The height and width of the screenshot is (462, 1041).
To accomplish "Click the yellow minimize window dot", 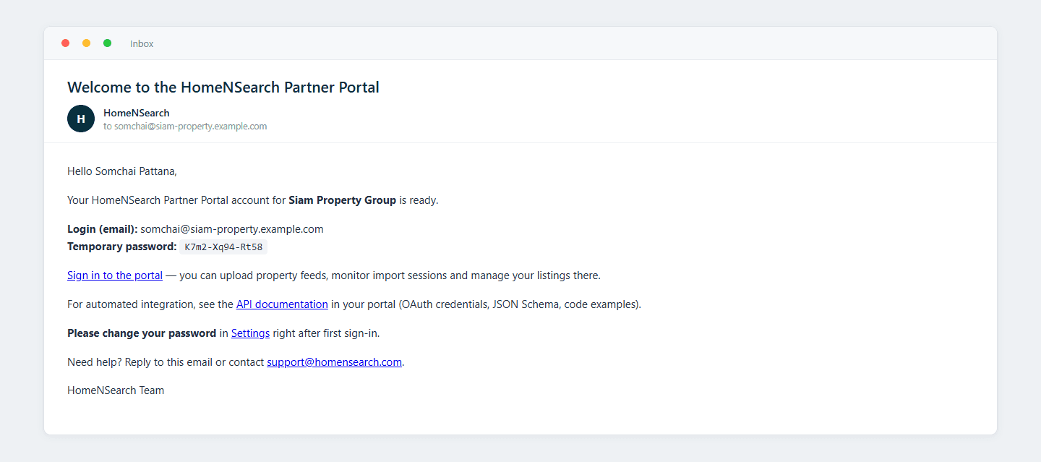I will 87,43.
